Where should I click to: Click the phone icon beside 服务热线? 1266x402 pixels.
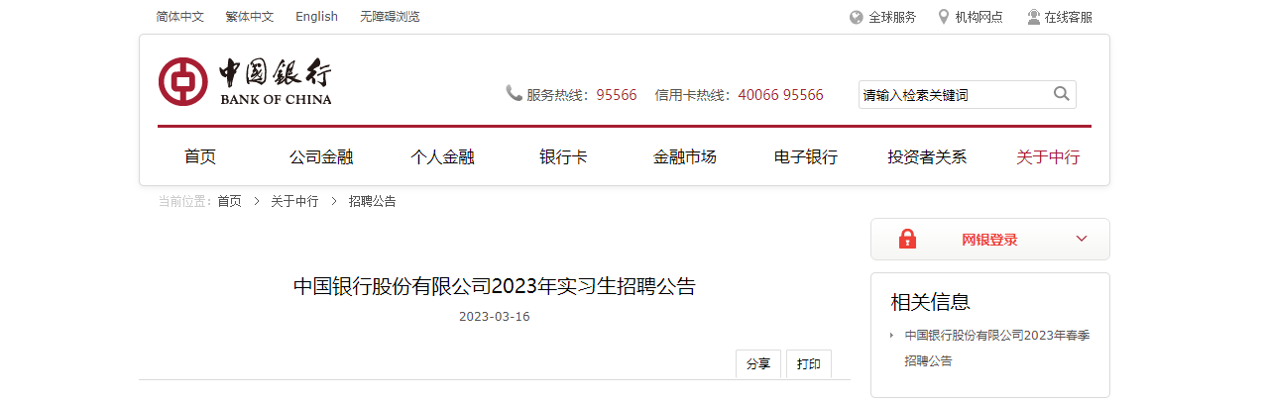click(514, 93)
